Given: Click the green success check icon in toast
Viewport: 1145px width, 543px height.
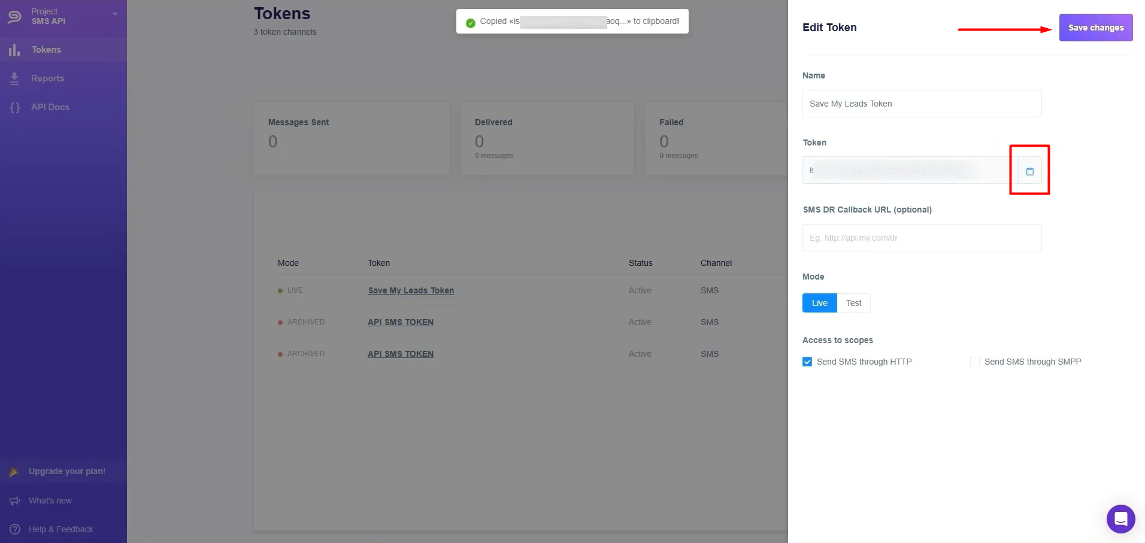Looking at the screenshot, I should [471, 22].
